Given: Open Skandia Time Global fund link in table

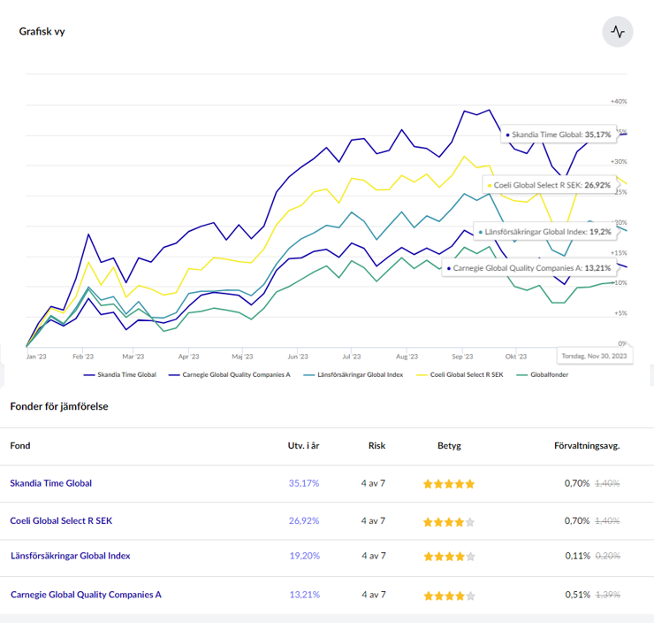Looking at the screenshot, I should 51,483.
